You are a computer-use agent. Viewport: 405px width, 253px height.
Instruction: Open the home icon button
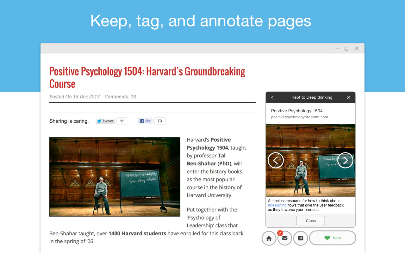(269, 238)
